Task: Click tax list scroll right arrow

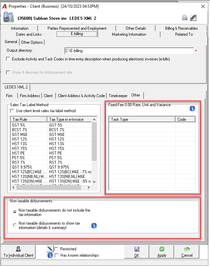Action: [x=88, y=188]
